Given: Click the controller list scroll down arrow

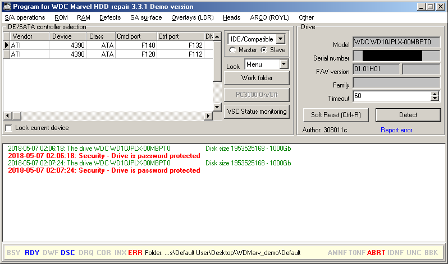Looking at the screenshot, I should [x=217, y=107].
